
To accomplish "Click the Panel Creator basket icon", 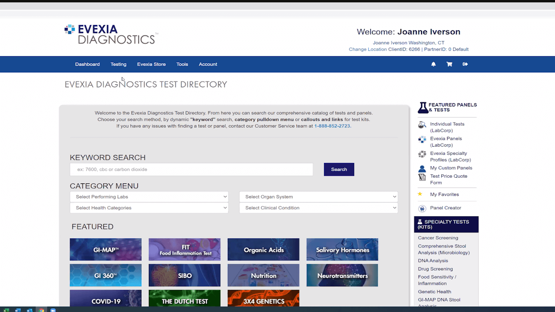I will [x=422, y=208].
